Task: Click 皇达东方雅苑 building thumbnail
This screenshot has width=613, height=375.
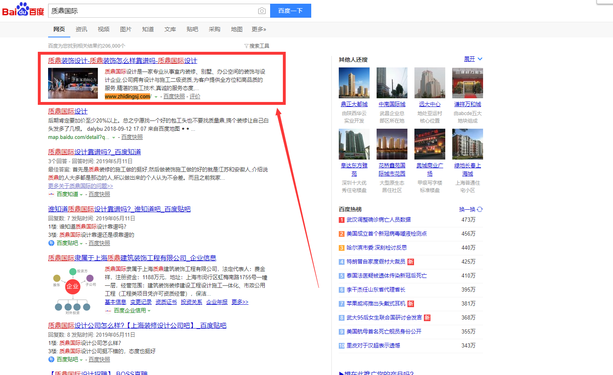Action: (354, 144)
